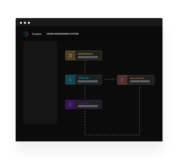Click the gray bar under APPROVER 2
Viewport: 193px width, 168px height.
coord(88,106)
